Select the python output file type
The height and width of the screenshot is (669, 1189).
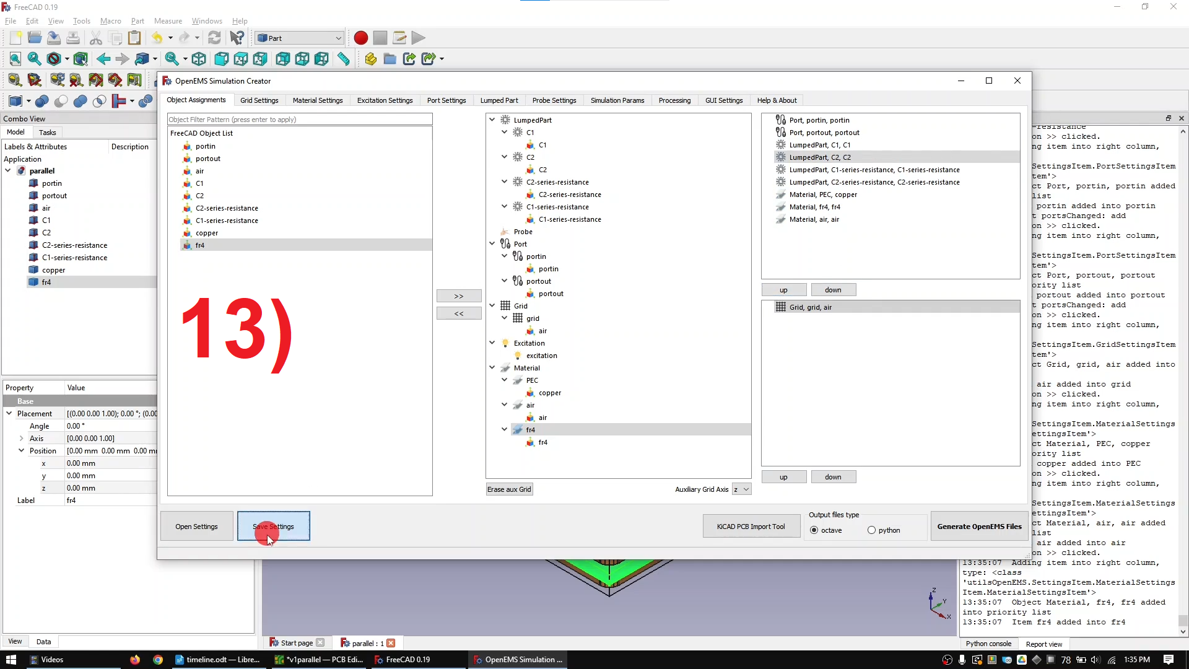pos(872,530)
